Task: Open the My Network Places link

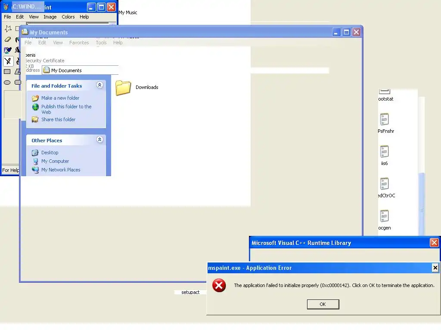Action: 61,170
